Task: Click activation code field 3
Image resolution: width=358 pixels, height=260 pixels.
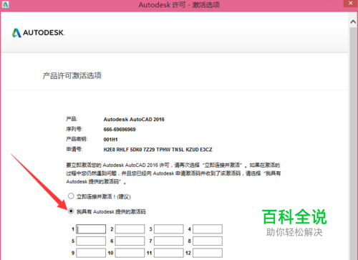Action: [x=169, y=229]
